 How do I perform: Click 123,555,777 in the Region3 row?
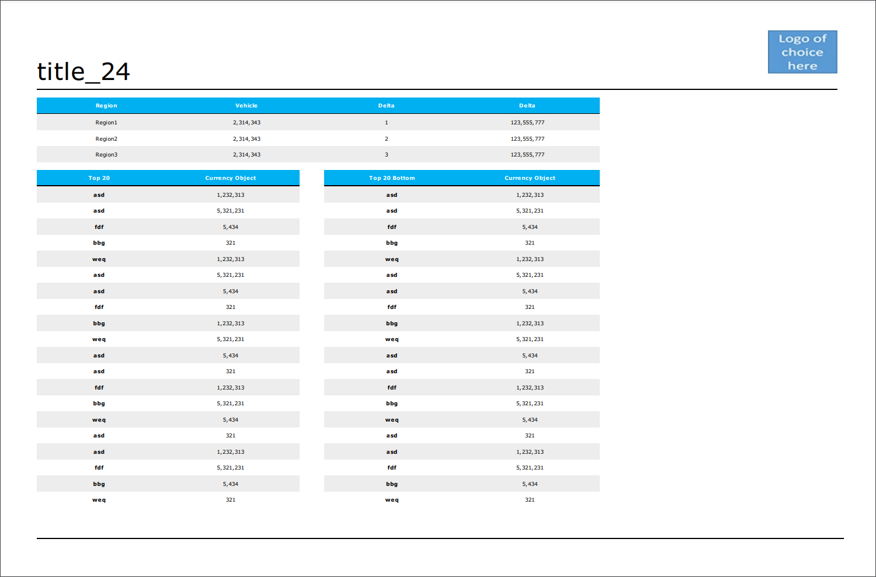tap(527, 155)
